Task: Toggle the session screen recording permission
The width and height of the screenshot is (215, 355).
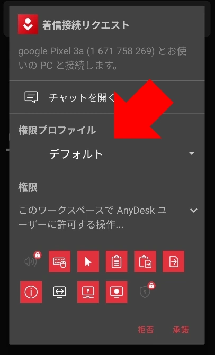Action: [117, 292]
